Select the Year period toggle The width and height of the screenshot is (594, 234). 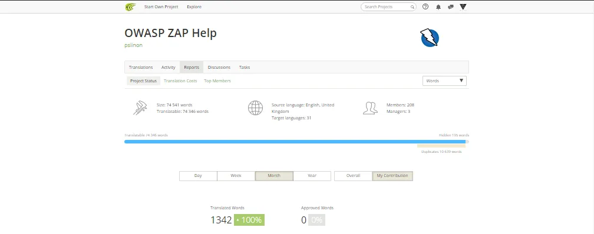point(312,176)
